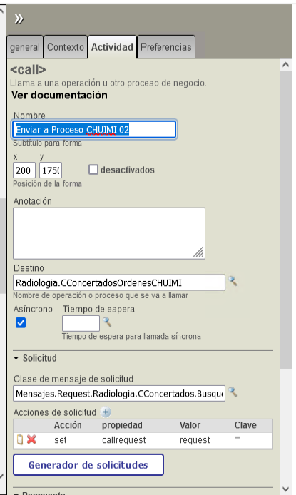Toggle the desactivados checkbox

93,170
